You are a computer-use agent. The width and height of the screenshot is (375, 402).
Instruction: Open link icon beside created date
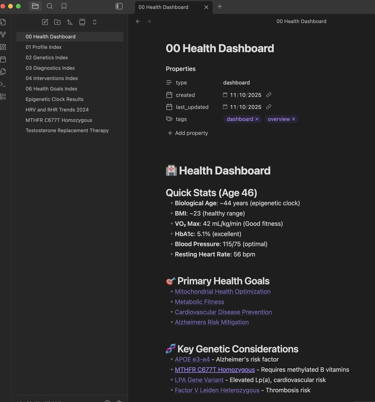pyautogui.click(x=269, y=95)
